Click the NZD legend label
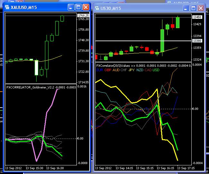Image resolution: width=209 pixels, height=174 pixels. coord(140,70)
